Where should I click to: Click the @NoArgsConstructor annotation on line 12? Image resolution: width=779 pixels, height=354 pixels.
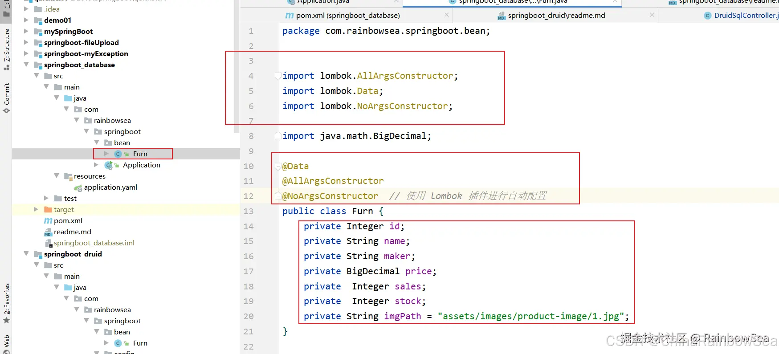coord(330,196)
